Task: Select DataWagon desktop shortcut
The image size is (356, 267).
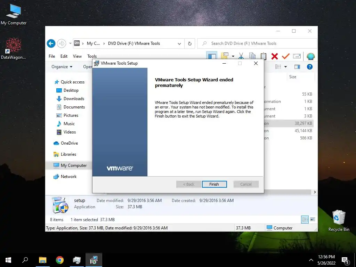Action: [14, 49]
